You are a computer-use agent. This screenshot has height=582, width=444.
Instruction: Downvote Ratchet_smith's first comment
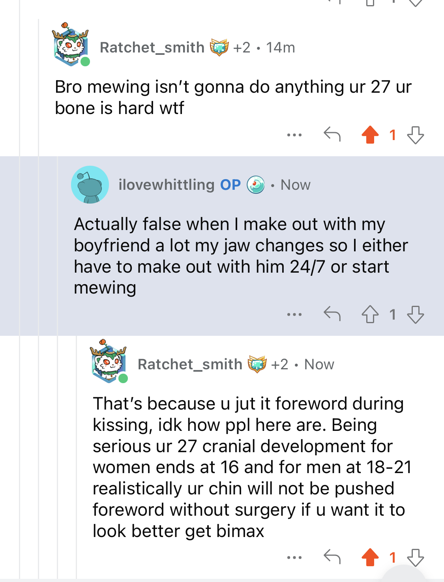(x=416, y=135)
